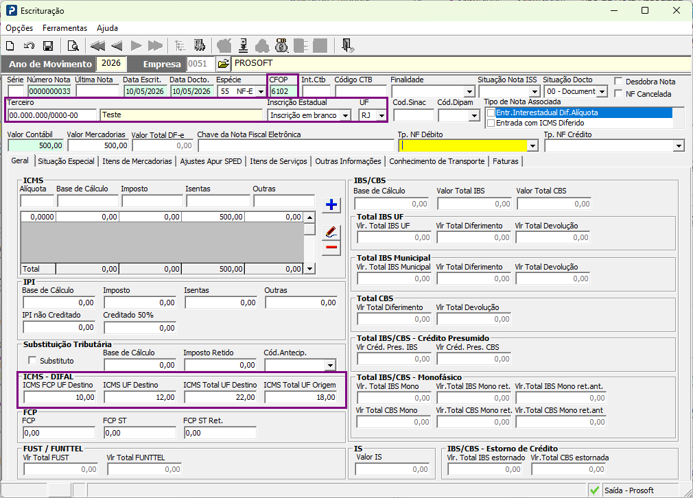Go to last record double-right arrow
693x498 pixels.
pyautogui.click(x=155, y=45)
